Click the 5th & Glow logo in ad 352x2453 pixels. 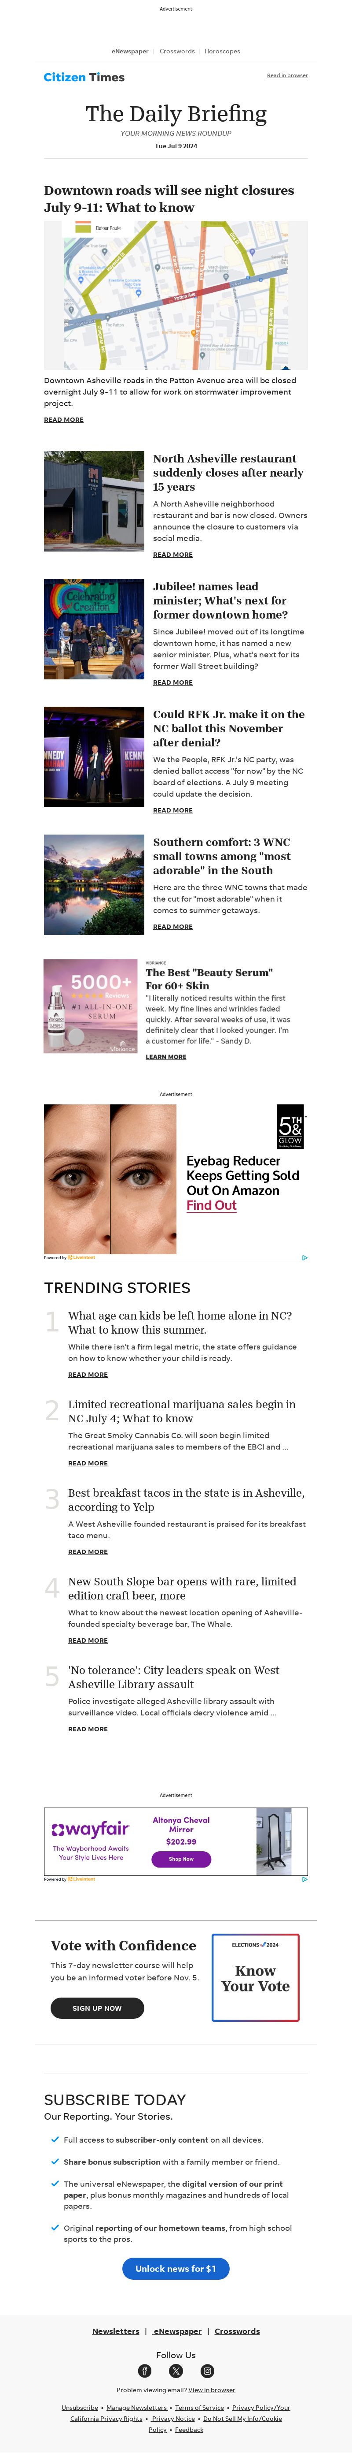coord(290,1126)
